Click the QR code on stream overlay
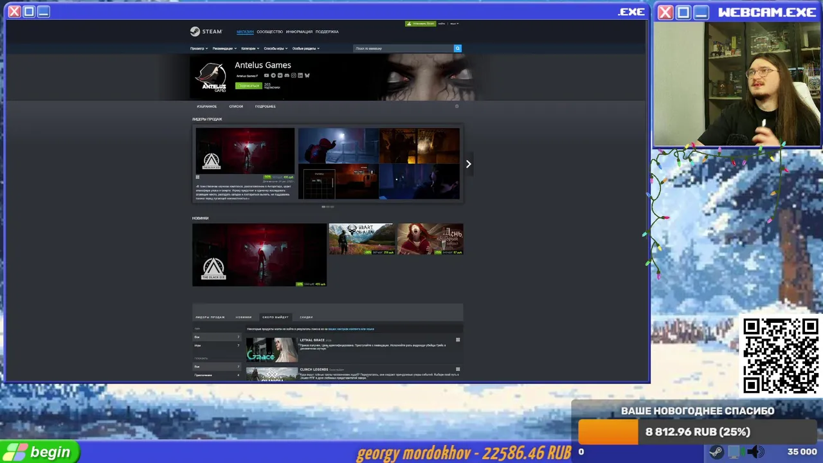The image size is (823, 463). pos(781,356)
